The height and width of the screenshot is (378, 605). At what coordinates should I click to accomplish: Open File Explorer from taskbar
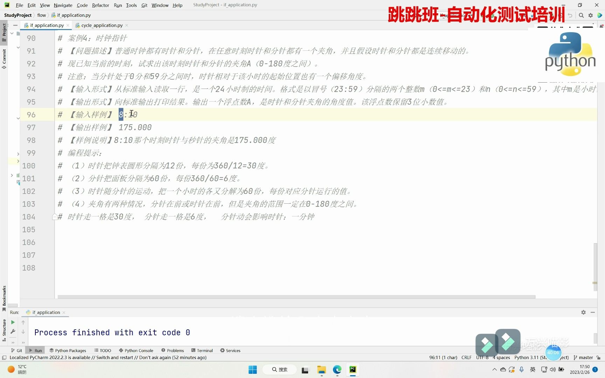321,370
